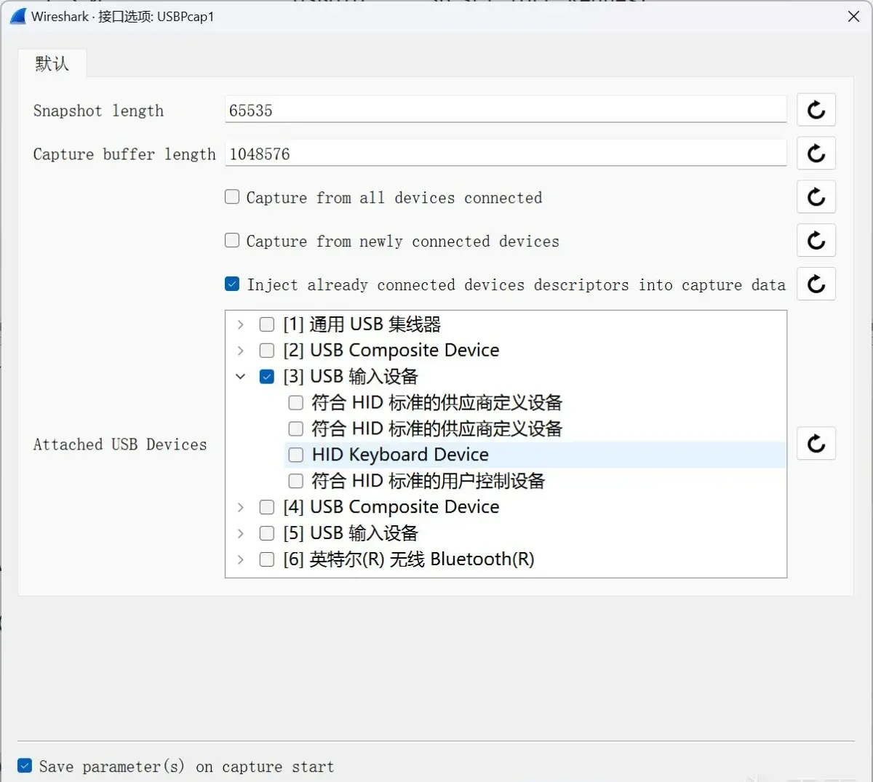Select the [1] 通用 USB 集线器 row text
The height and width of the screenshot is (782, 873).
click(x=362, y=324)
